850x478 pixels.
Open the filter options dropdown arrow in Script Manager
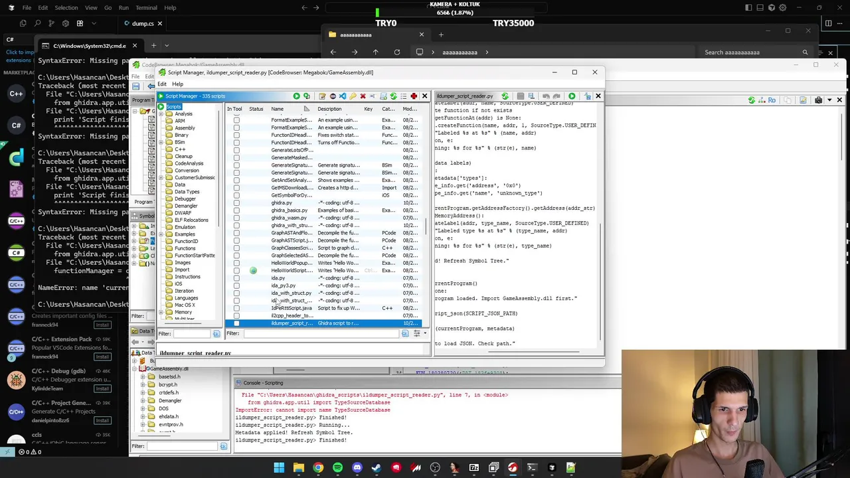425,333
